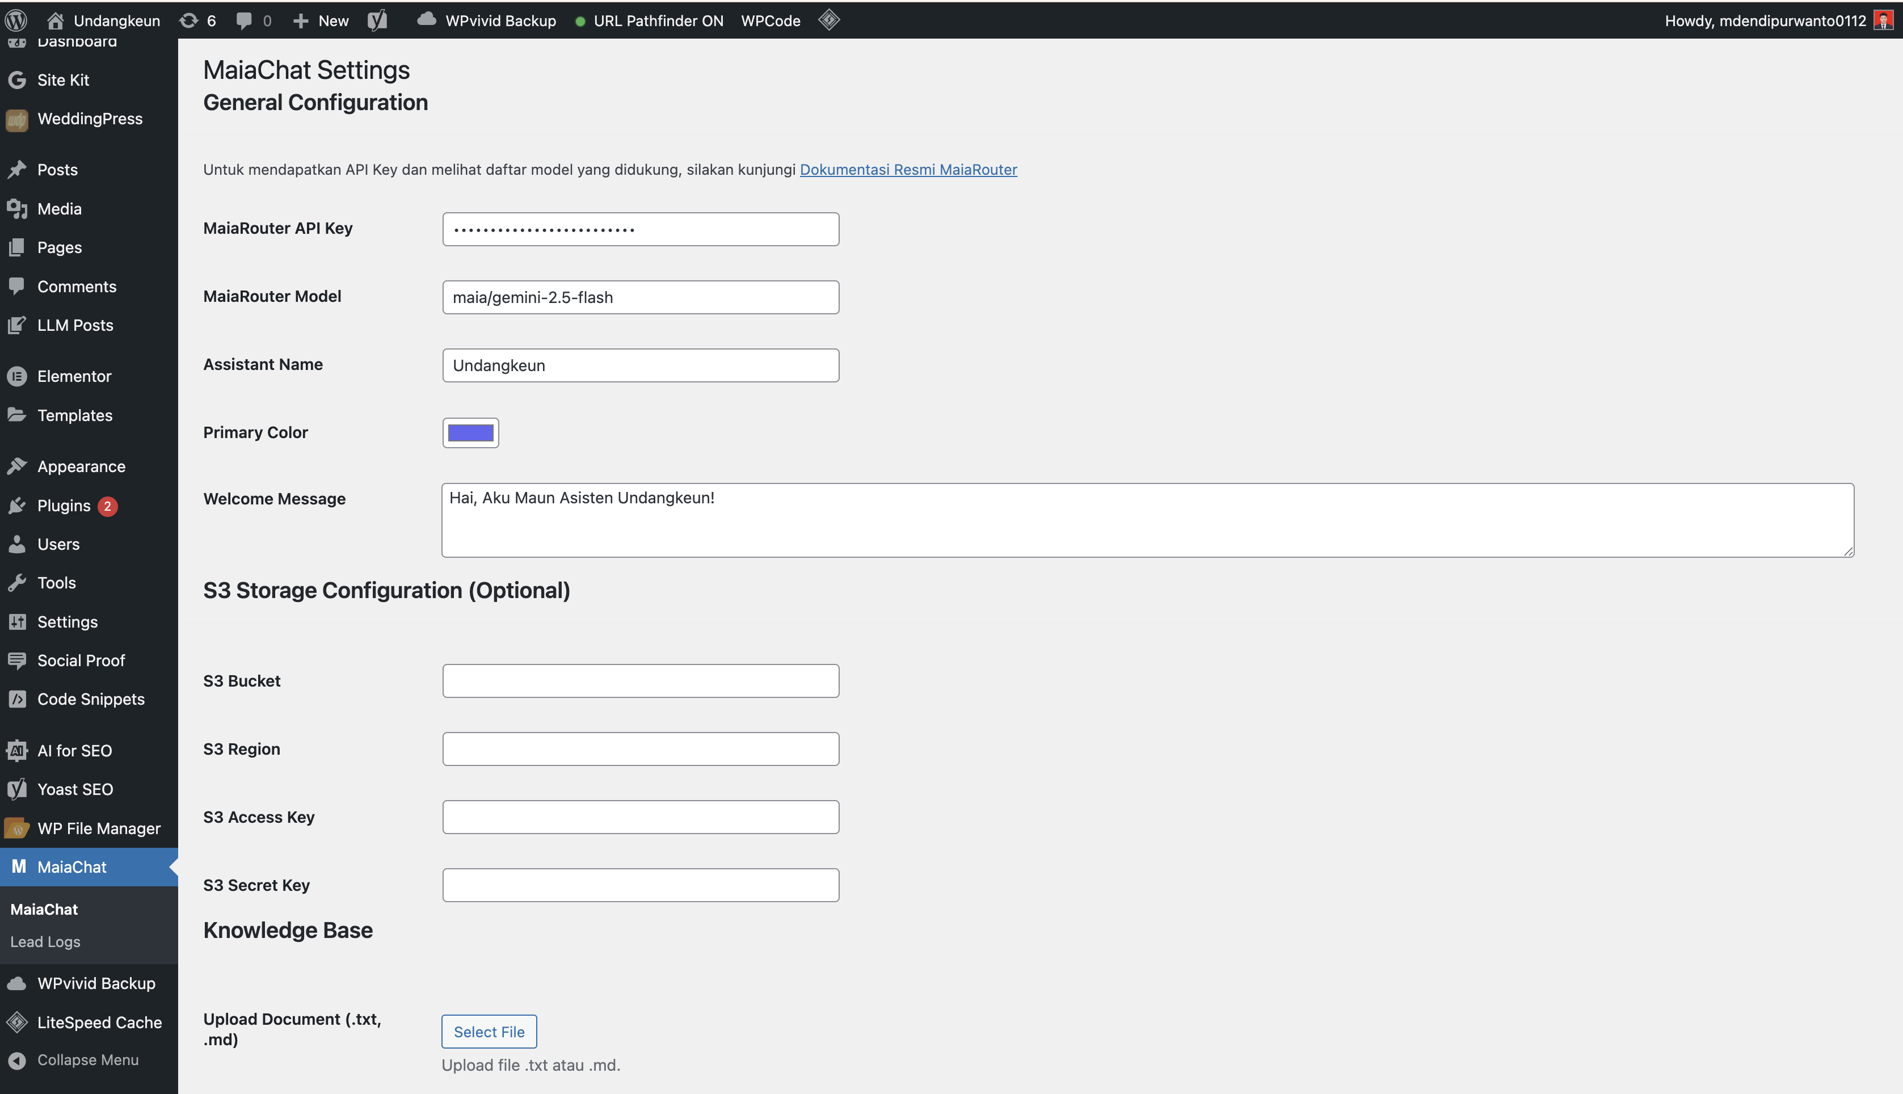This screenshot has height=1094, width=1903.
Task: Click the WPvivid Backup cloud icon in admin bar
Action: tap(426, 19)
